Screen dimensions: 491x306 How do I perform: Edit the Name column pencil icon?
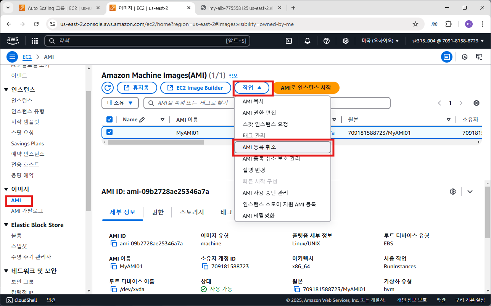click(x=142, y=120)
